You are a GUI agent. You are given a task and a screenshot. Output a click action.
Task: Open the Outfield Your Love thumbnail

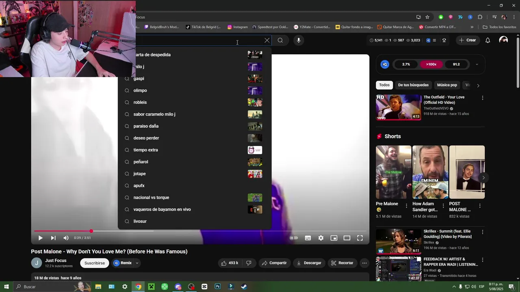(x=399, y=107)
